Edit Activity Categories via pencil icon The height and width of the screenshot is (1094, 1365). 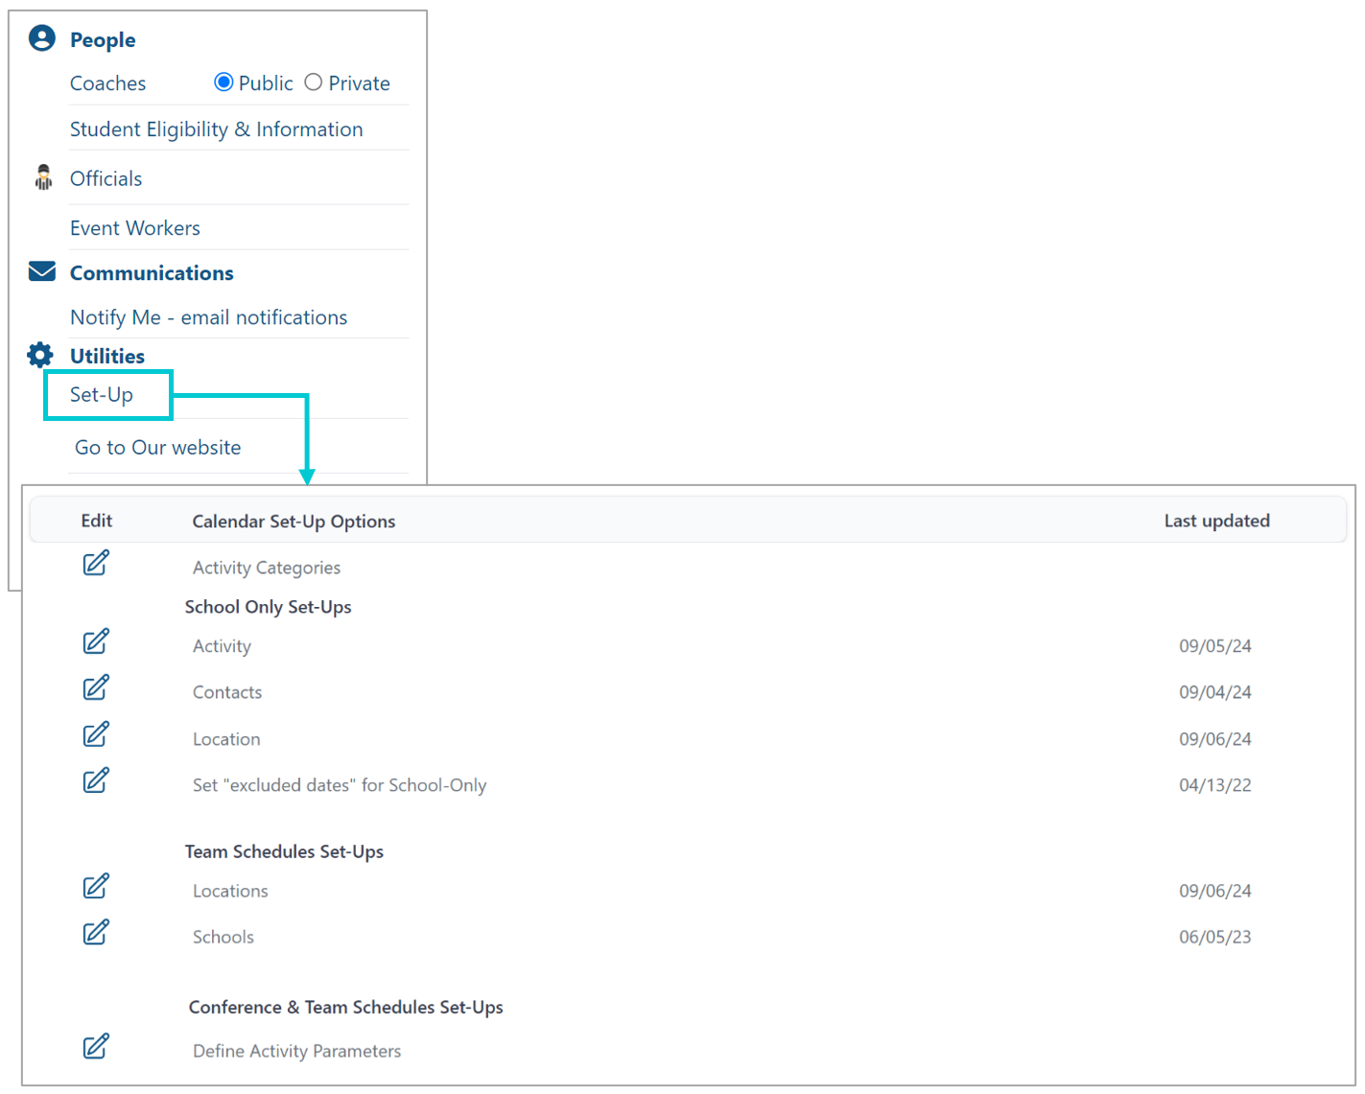coord(96,563)
